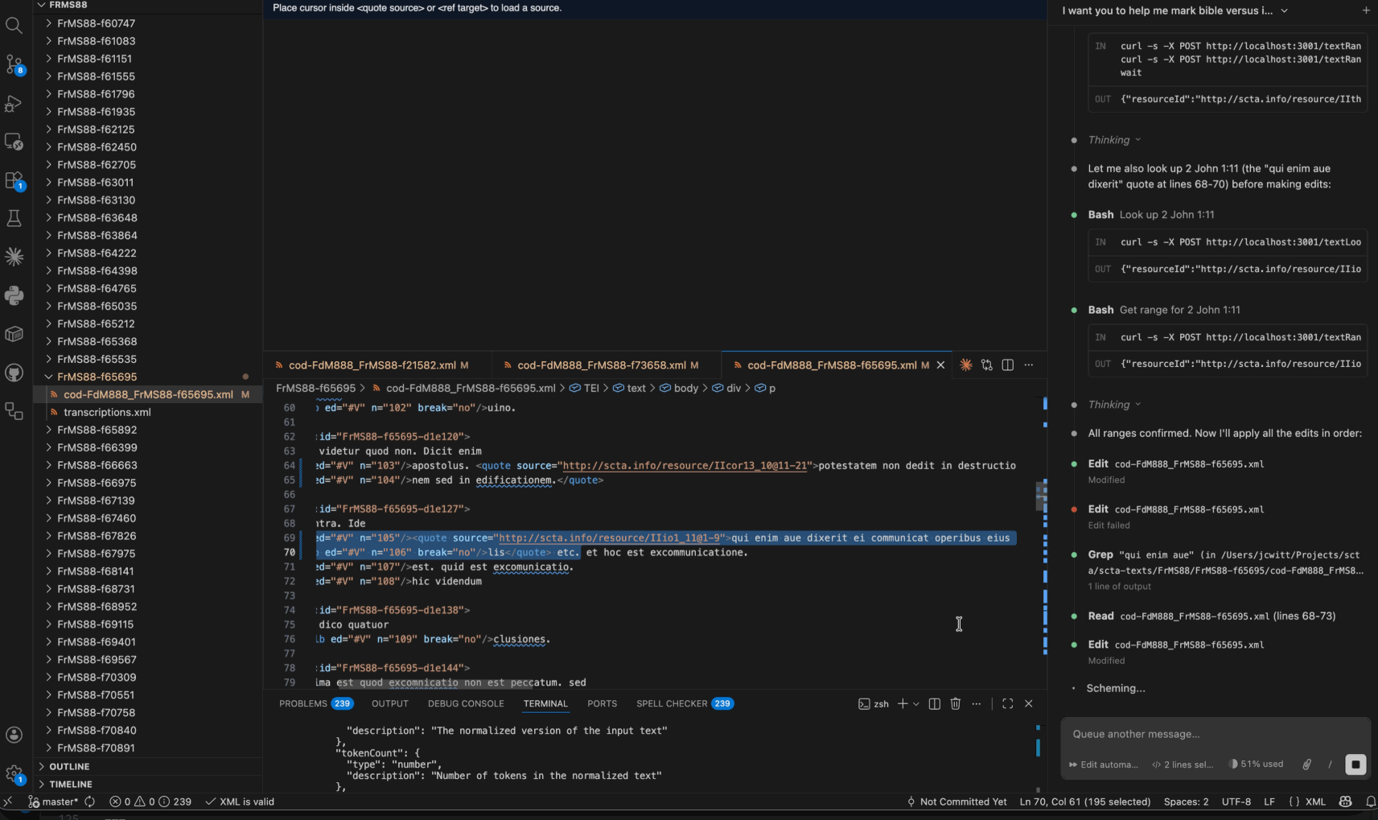Kill terminal with trash icon
Viewport: 1378px width, 820px height.
coord(956,704)
